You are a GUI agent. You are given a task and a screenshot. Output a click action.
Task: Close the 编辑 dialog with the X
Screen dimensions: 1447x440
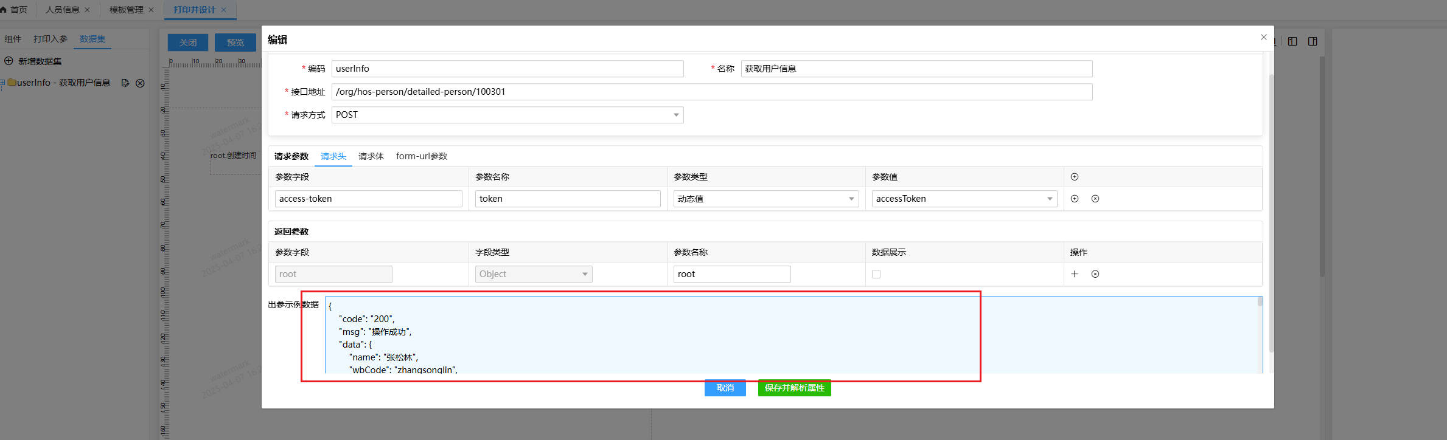coord(1264,37)
